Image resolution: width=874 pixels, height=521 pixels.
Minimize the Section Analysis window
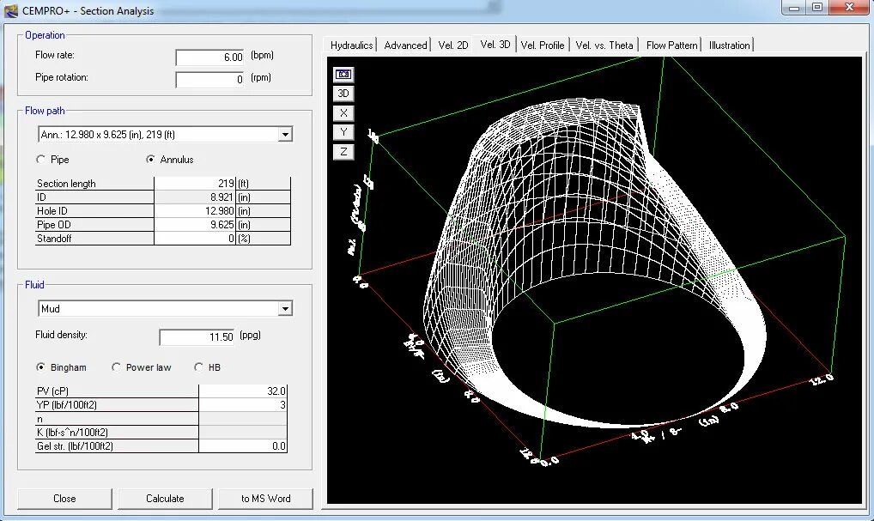pyautogui.click(x=794, y=8)
